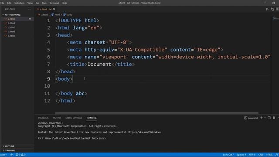Open the View menu
The width and height of the screenshot is (279, 157).
click(30, 3)
